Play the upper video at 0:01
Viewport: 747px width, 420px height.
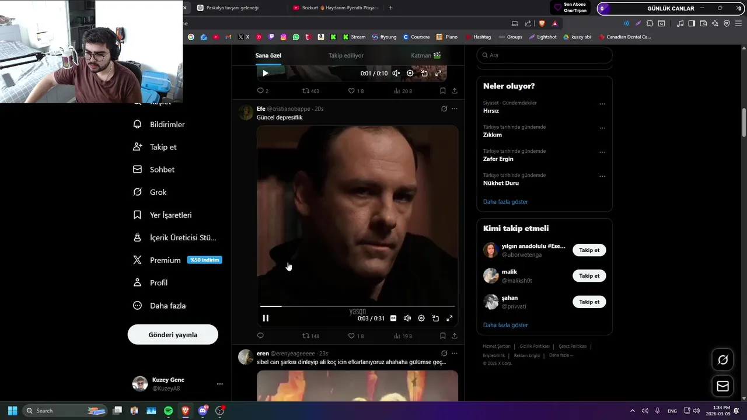(265, 73)
